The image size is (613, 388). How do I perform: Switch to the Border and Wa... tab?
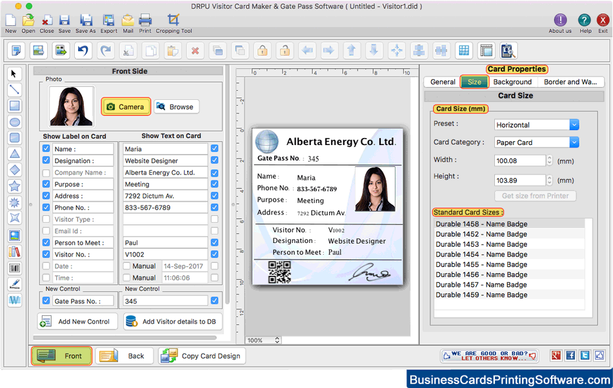point(570,82)
